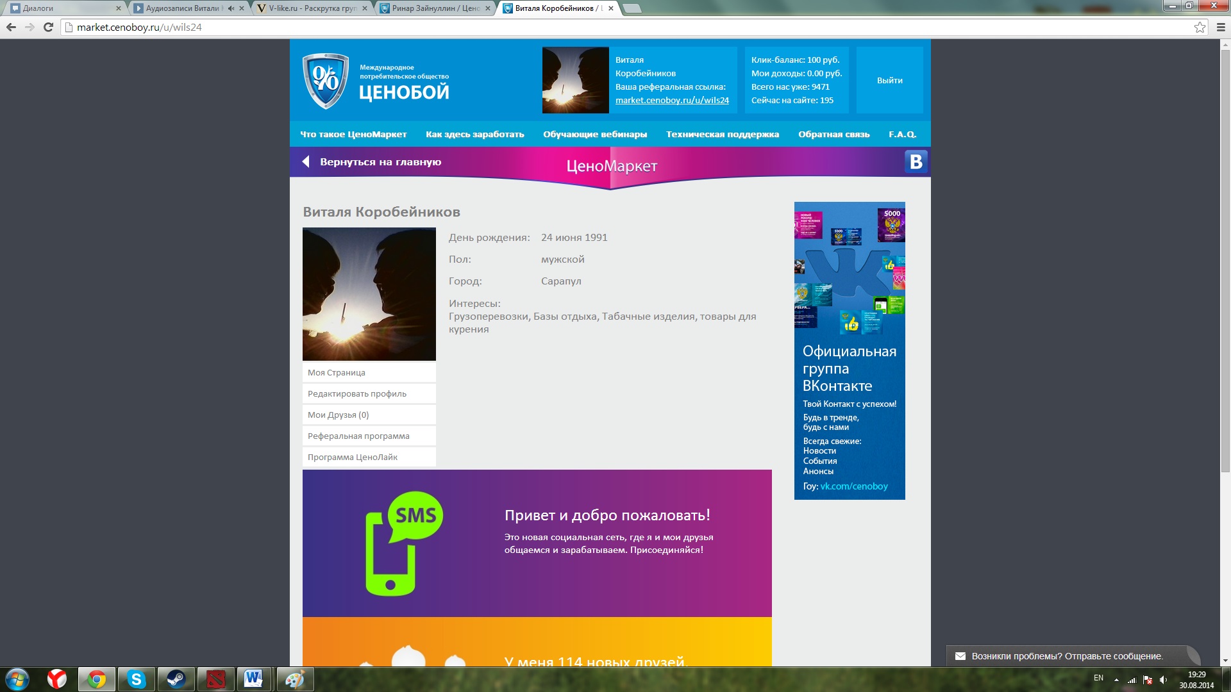Click the volume speaker icon in system tray
This screenshot has width=1231, height=692.
[1164, 680]
